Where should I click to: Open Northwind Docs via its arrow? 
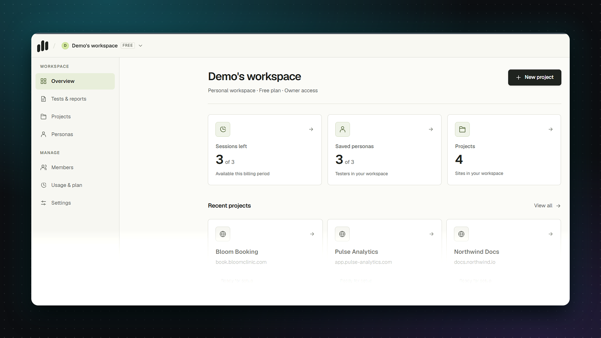pos(551,234)
